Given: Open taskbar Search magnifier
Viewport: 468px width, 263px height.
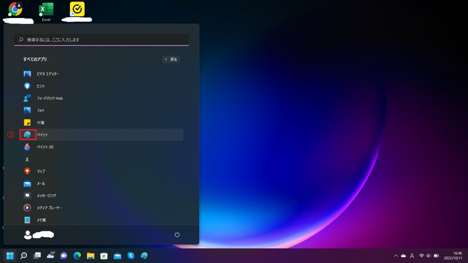Looking at the screenshot, I should 24,256.
